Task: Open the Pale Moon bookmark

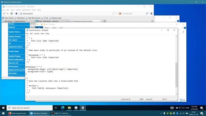Action: pyautogui.click(x=20, y=18)
